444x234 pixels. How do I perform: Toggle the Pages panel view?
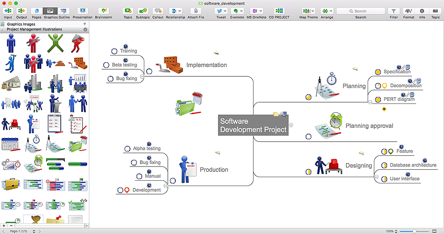[x=36, y=11]
